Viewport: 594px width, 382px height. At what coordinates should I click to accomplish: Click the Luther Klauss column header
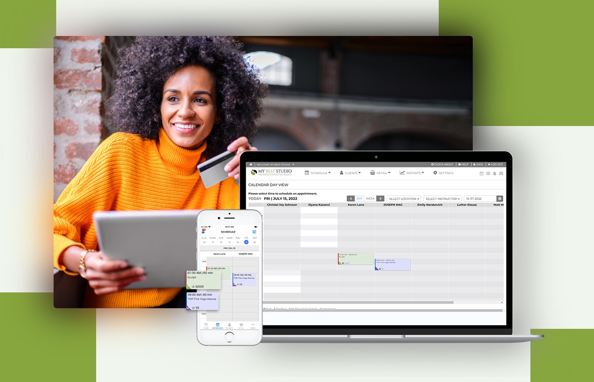(x=467, y=204)
